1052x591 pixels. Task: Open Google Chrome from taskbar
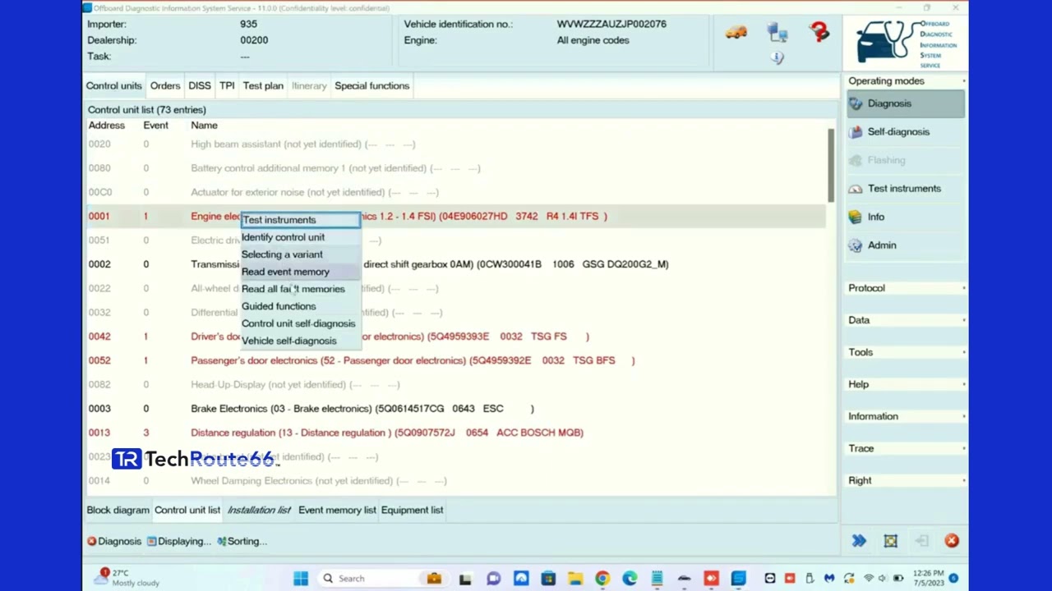602,579
